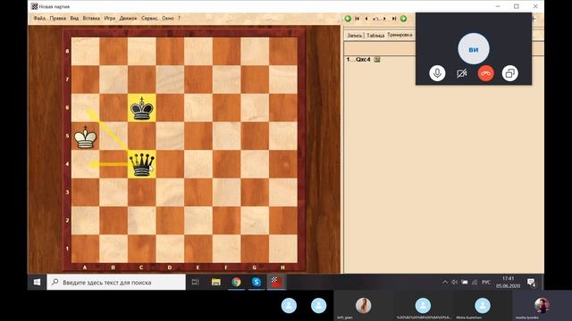Open Skype from the taskbar

pos(257,282)
